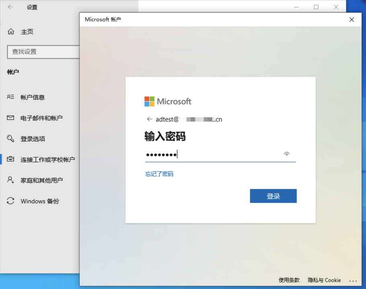Open the home icon next to 主页

point(11,31)
